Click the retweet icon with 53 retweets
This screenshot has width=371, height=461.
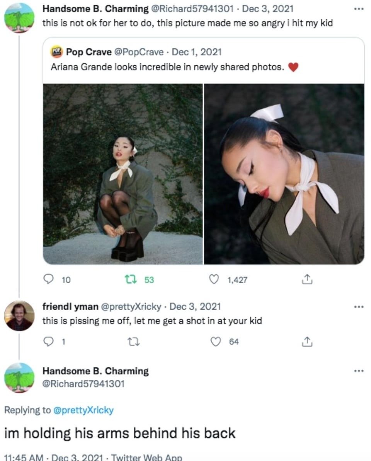click(131, 279)
